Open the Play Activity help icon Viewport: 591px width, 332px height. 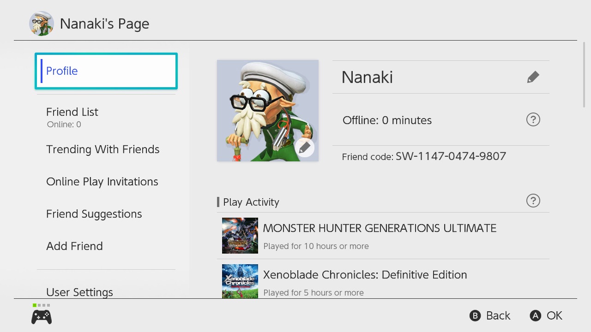[x=533, y=201]
